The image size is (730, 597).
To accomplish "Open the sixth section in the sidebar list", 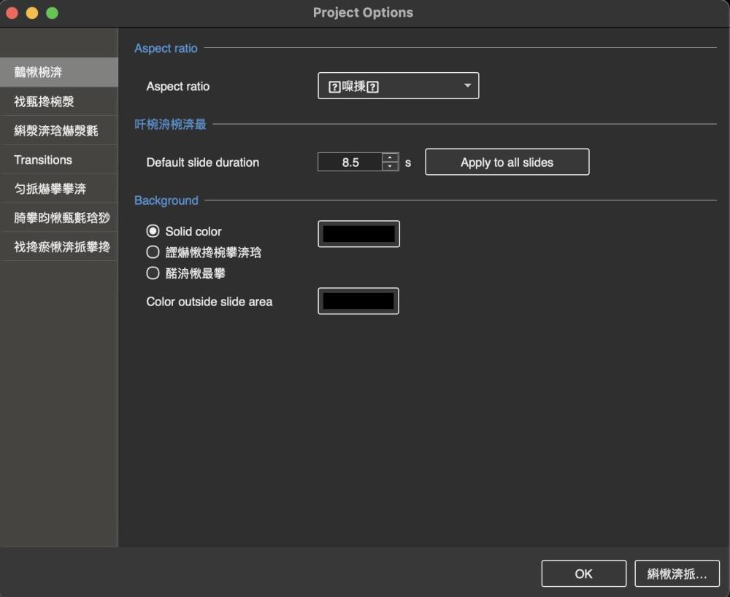I will tap(58, 218).
